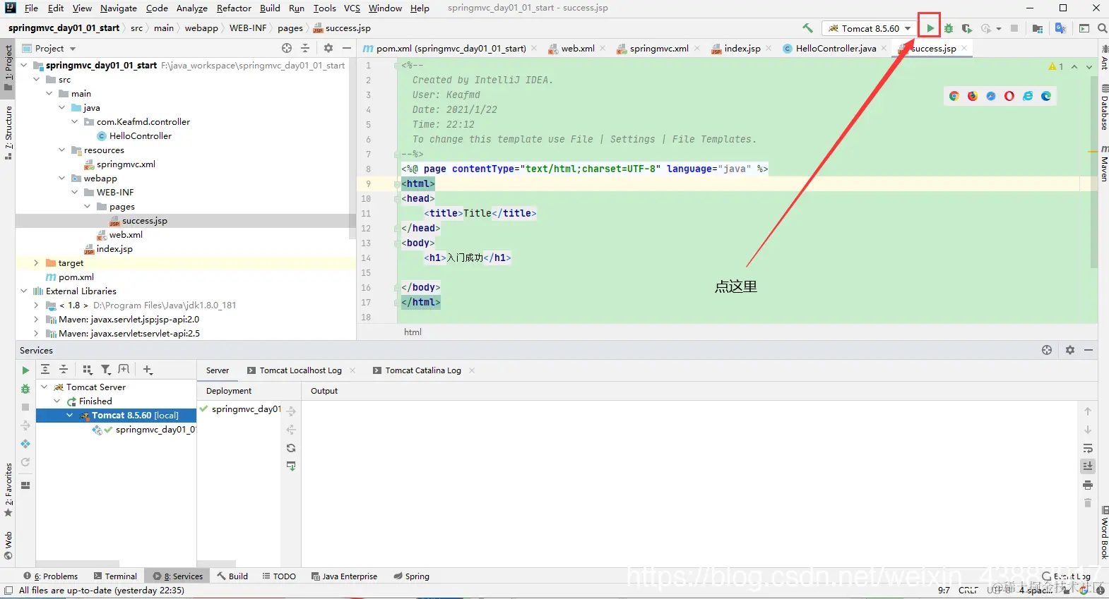Collapse the webapp folder node
This screenshot has width=1109, height=599.
click(62, 179)
